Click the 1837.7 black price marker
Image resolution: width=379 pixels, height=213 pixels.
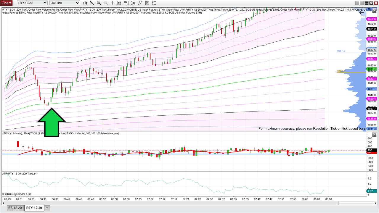(x=372, y=109)
